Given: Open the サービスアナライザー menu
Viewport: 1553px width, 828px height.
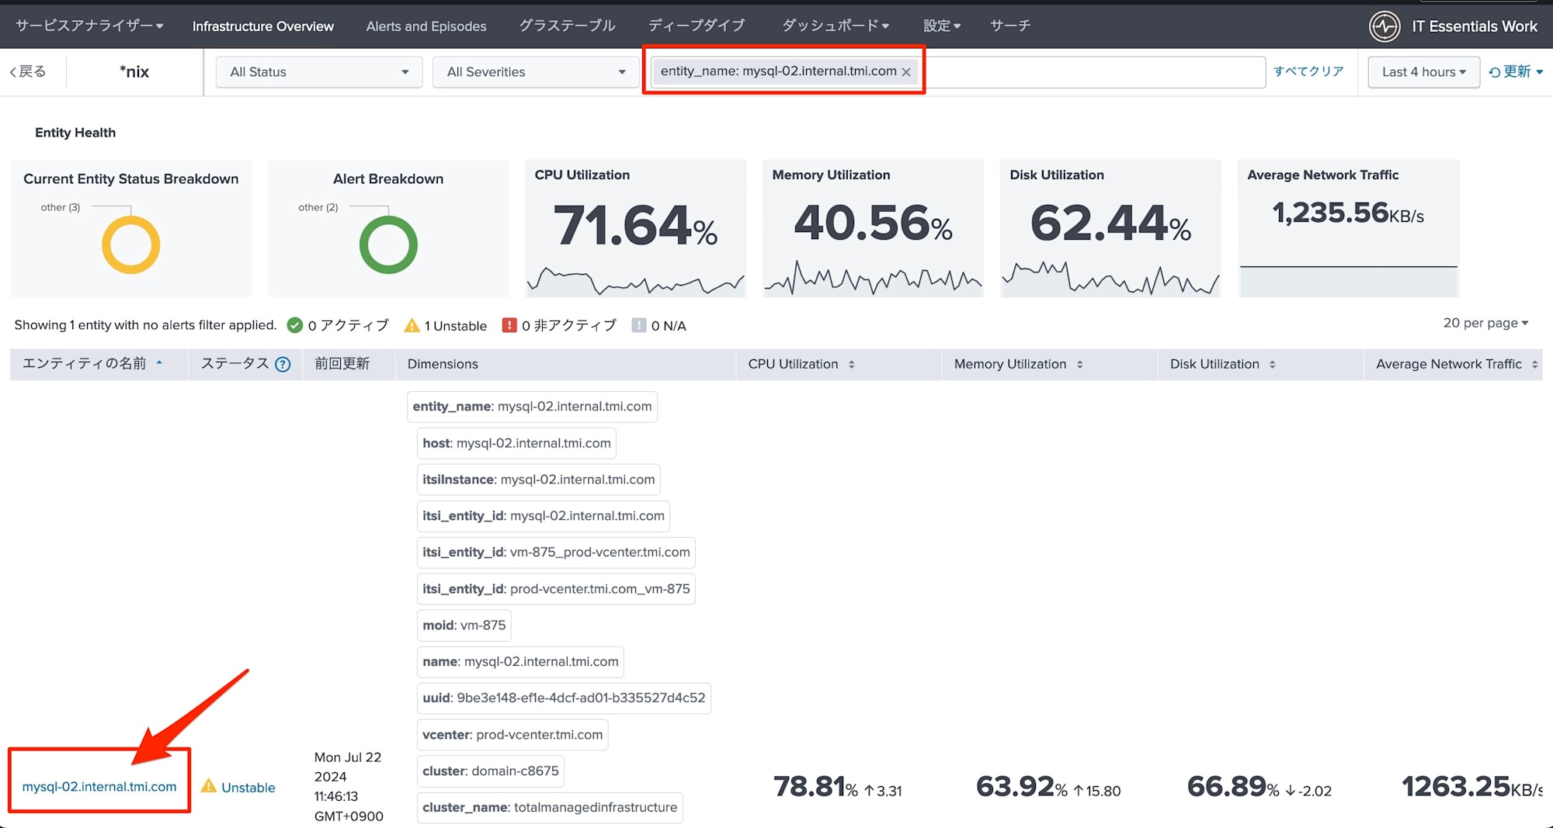Looking at the screenshot, I should tap(89, 26).
